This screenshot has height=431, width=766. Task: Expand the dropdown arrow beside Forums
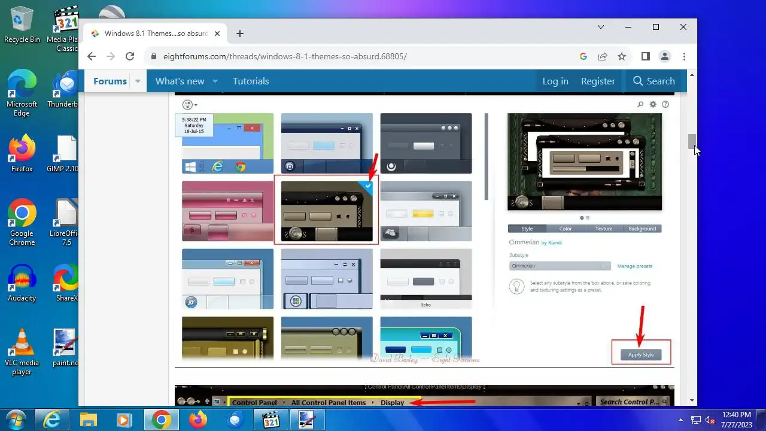[138, 81]
